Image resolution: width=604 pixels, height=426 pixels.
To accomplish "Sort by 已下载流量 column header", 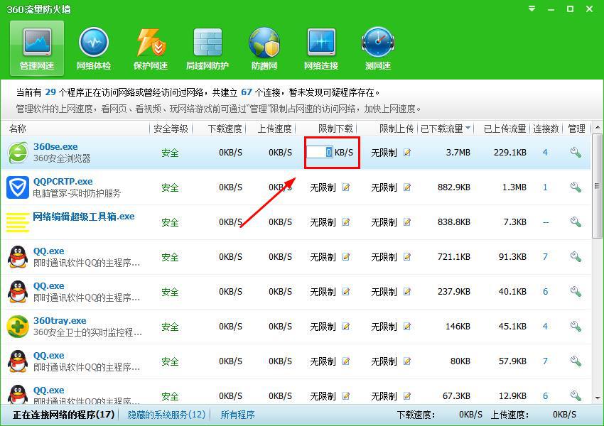I will pos(445,129).
